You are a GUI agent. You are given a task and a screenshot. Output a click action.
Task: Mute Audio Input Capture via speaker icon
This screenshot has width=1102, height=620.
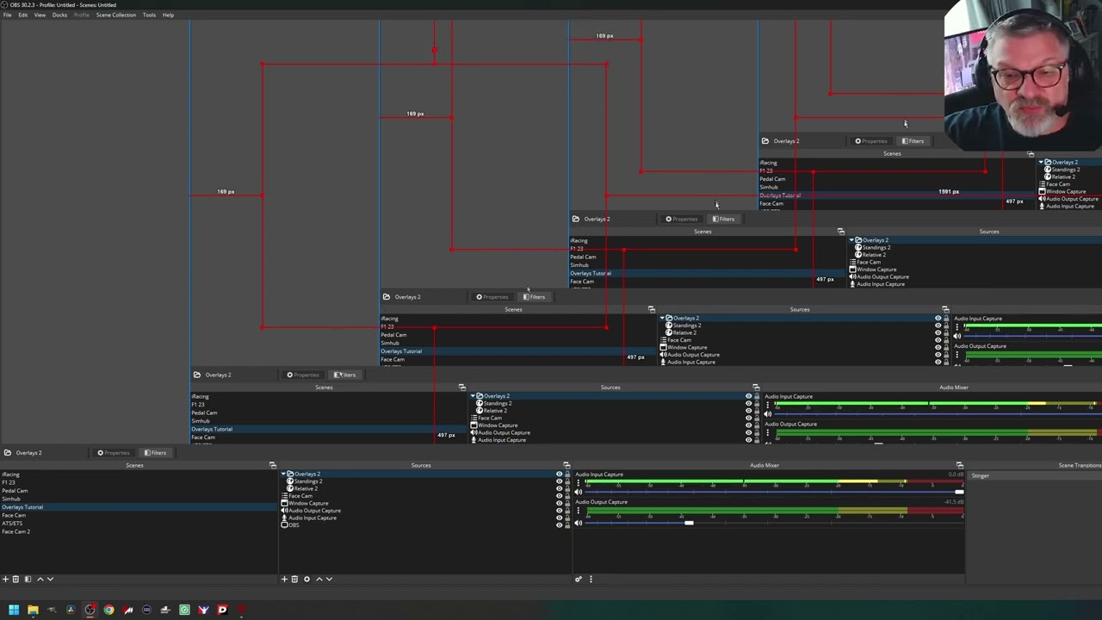579,492
